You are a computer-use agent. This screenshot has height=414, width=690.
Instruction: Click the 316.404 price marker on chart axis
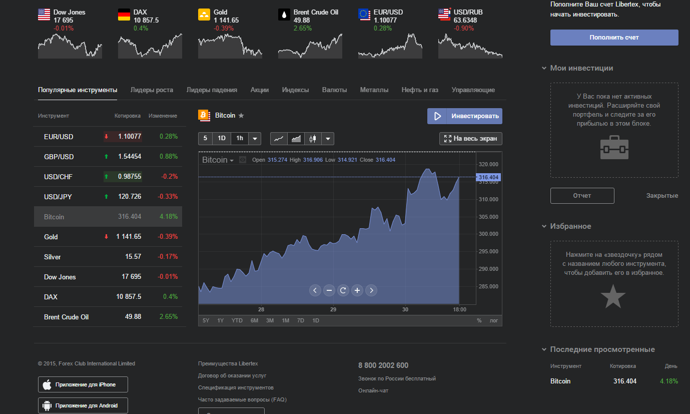tap(489, 177)
